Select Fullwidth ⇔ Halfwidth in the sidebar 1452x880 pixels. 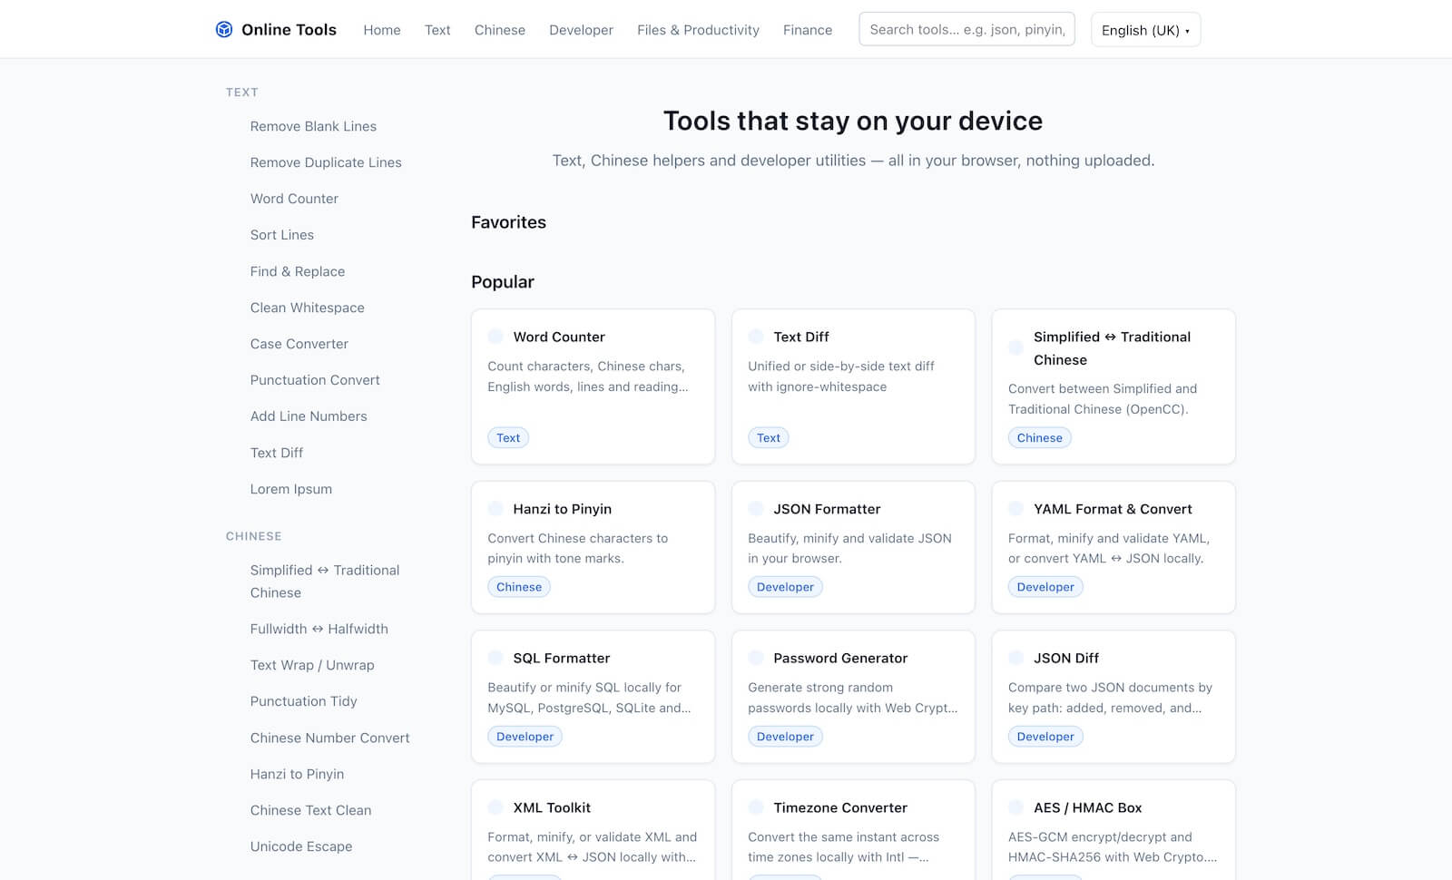click(319, 629)
